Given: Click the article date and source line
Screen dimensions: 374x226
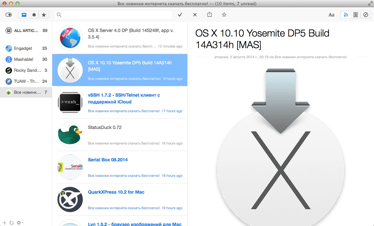Looking at the screenshot, I should click(x=280, y=57).
